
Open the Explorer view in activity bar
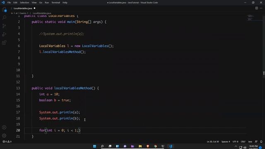pyautogui.click(x=4, y=10)
